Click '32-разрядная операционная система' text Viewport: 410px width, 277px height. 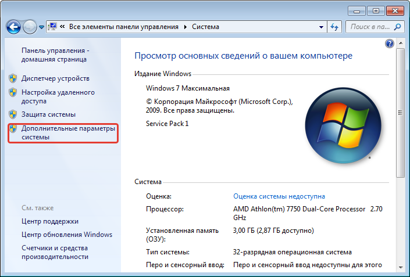(293, 252)
